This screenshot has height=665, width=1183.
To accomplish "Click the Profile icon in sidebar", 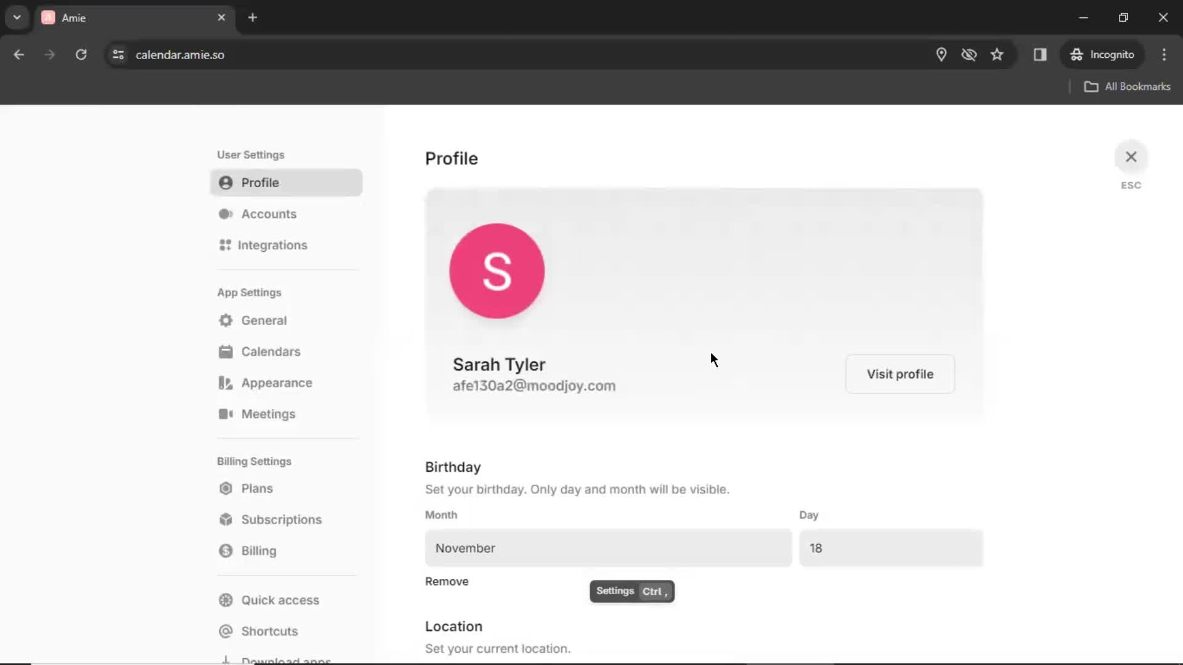I will coord(226,183).
